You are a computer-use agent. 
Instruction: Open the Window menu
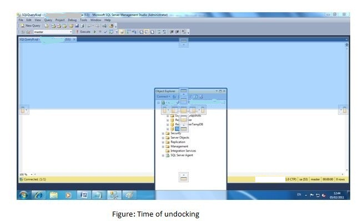95,20
